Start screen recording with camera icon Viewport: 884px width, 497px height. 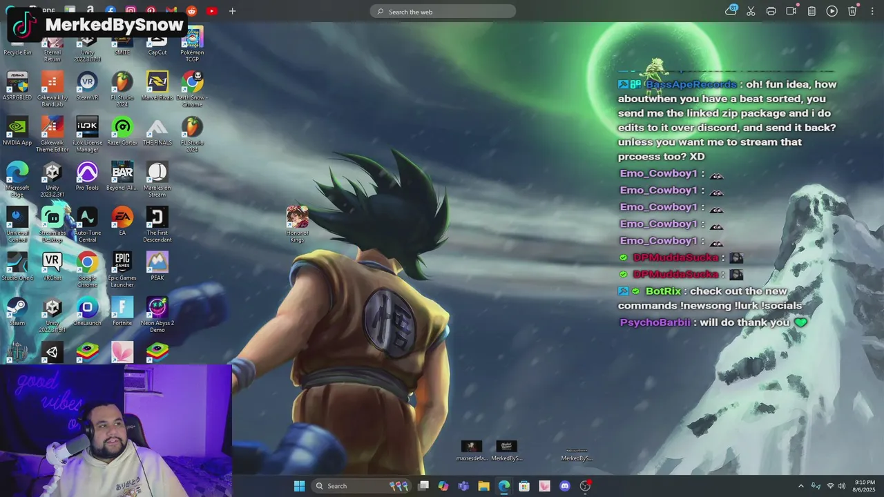(791, 11)
